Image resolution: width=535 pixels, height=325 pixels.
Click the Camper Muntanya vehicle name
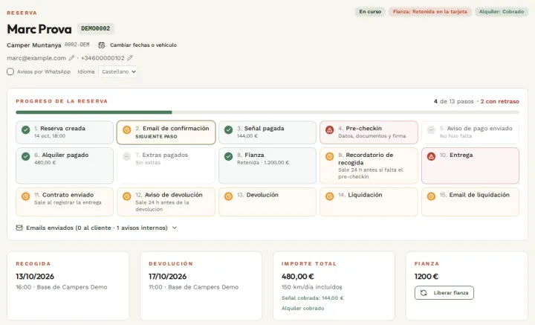click(x=34, y=45)
